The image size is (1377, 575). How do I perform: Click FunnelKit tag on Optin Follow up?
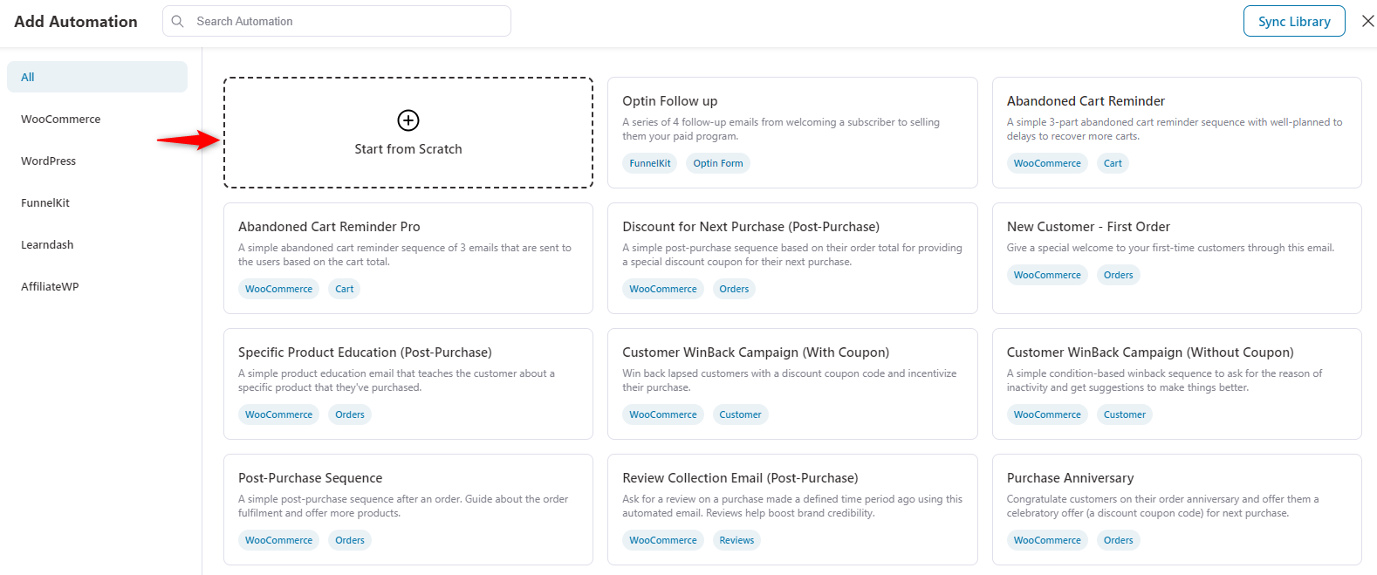tap(650, 163)
